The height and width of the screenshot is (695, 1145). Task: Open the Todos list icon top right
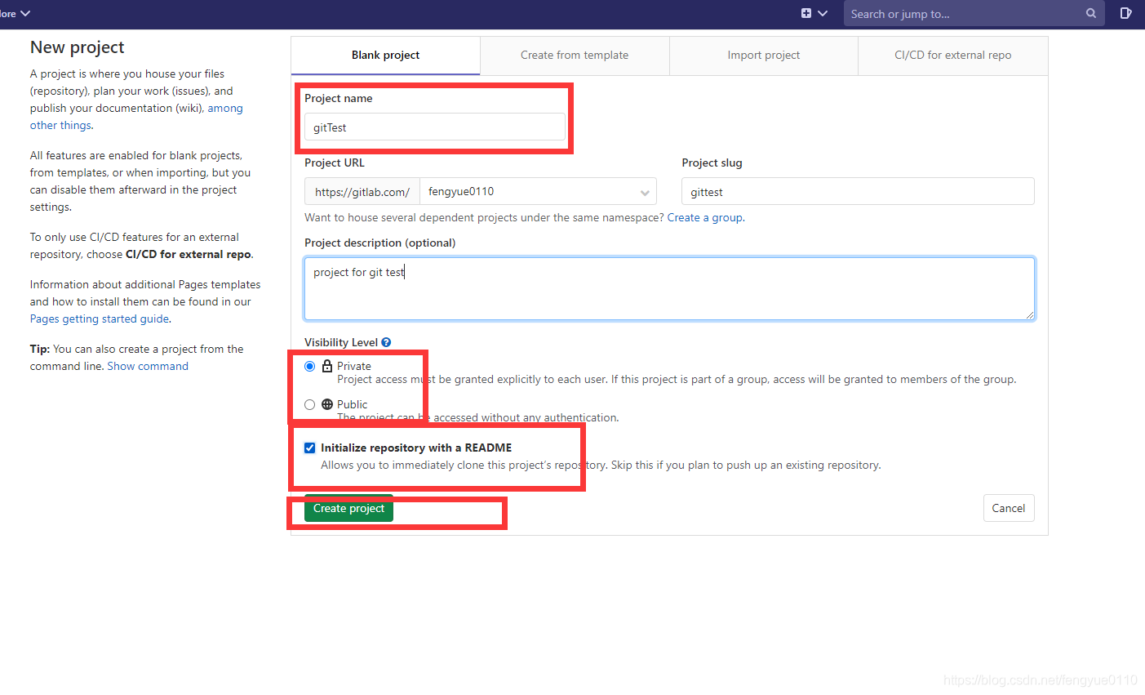pos(1127,13)
